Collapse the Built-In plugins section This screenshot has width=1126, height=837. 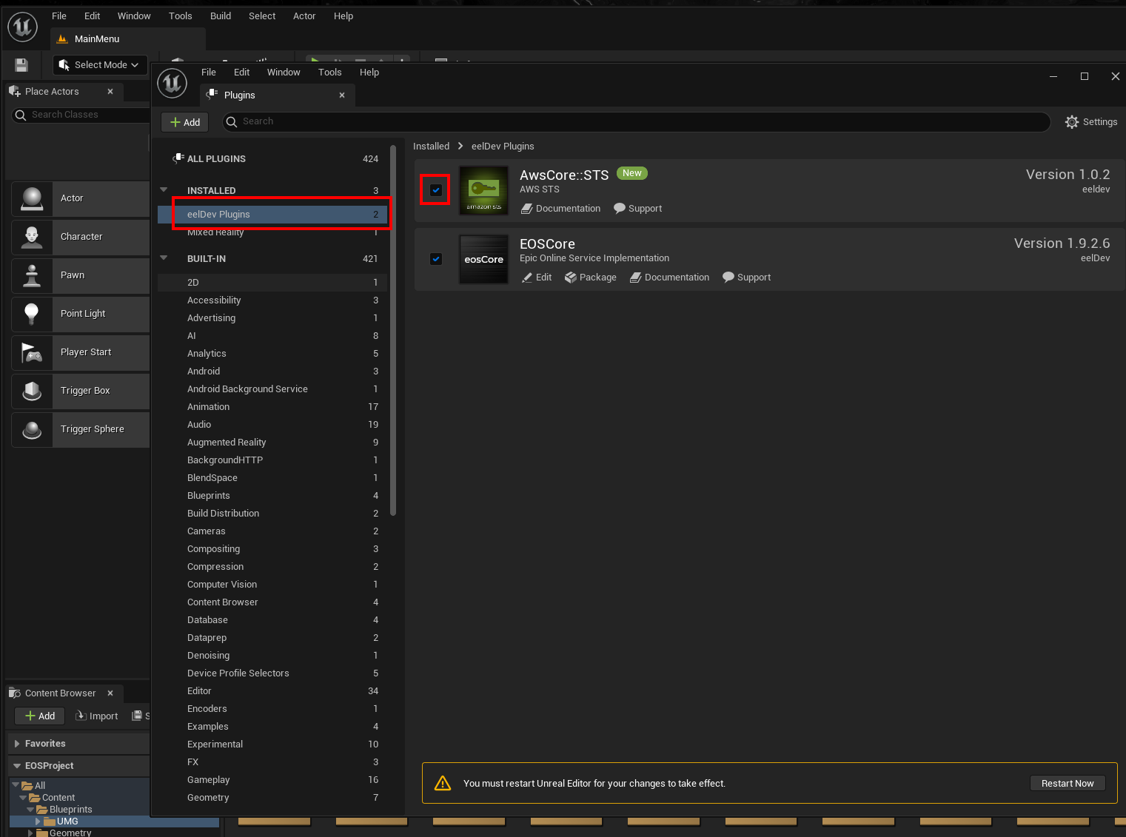click(164, 258)
